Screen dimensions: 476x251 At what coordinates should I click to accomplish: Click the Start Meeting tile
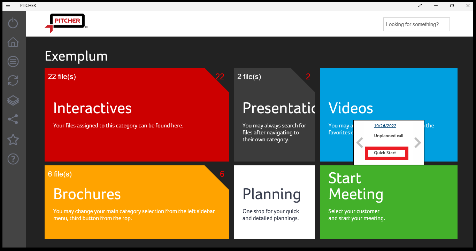click(x=388, y=202)
